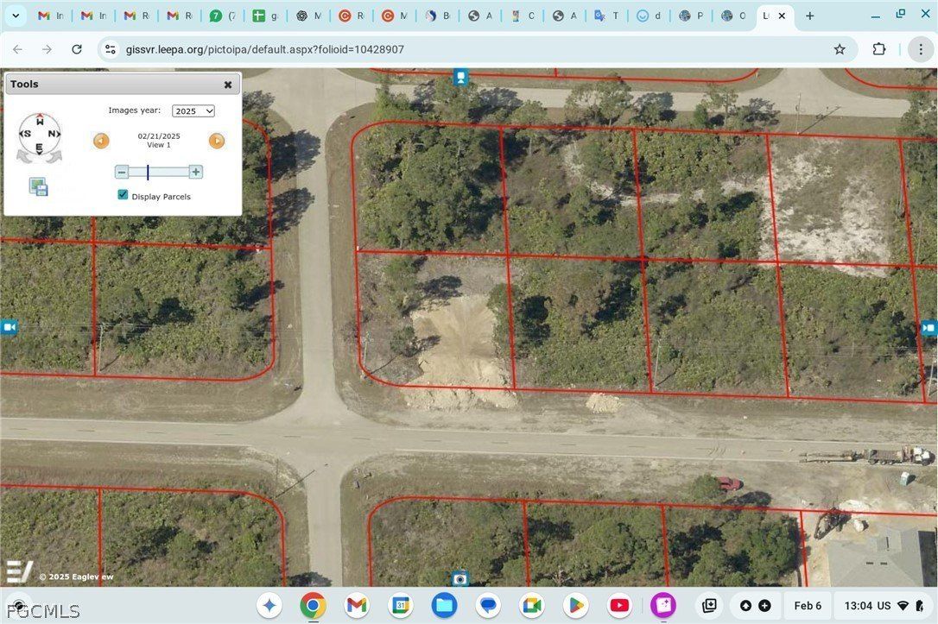The image size is (938, 624).
Task: Uncheck the Display Parcels checkbox
Action: pos(123,195)
